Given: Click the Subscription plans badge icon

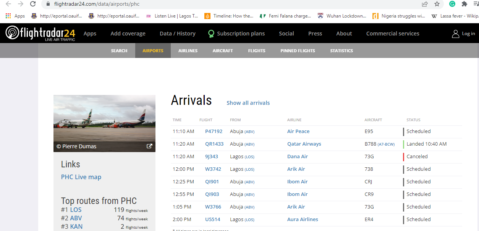Looking at the screenshot, I should point(211,34).
